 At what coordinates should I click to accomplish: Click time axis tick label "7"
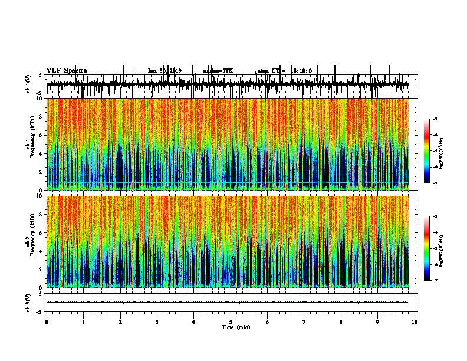[x=304, y=322]
